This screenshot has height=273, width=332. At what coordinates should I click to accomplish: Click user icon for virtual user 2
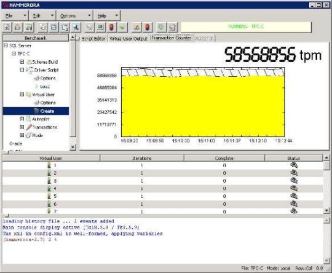click(49, 173)
